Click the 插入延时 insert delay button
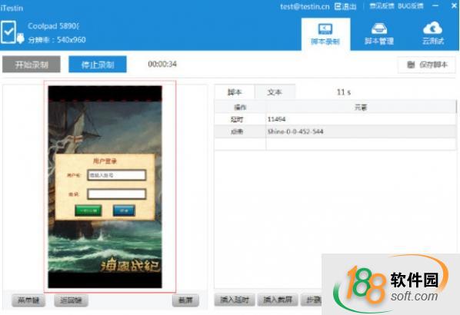Image resolution: width=460 pixels, height=315 pixels. pyautogui.click(x=235, y=300)
